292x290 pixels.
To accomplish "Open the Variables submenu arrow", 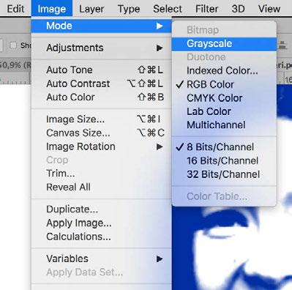I will tap(160, 259).
